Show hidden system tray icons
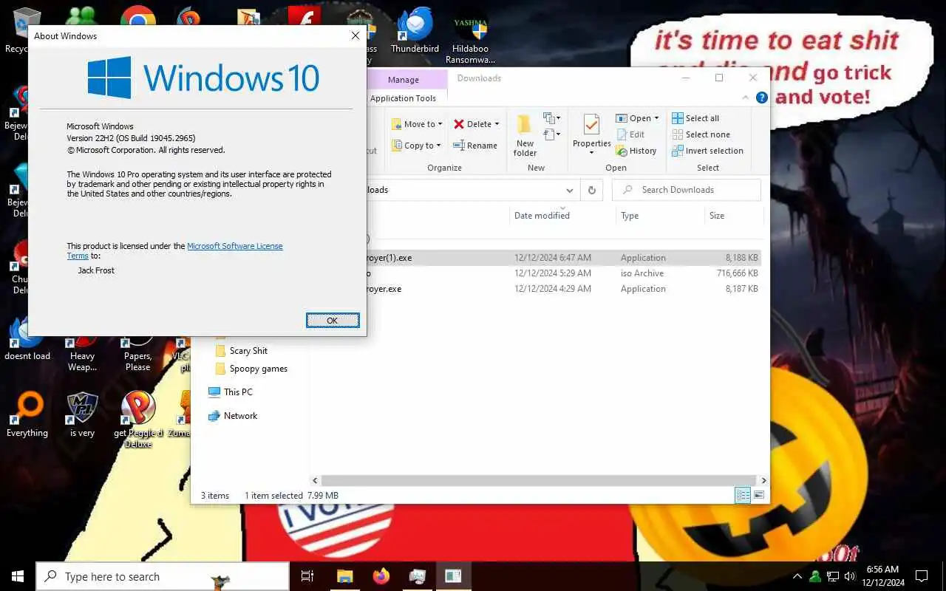Viewport: 946px width, 591px height. click(797, 576)
